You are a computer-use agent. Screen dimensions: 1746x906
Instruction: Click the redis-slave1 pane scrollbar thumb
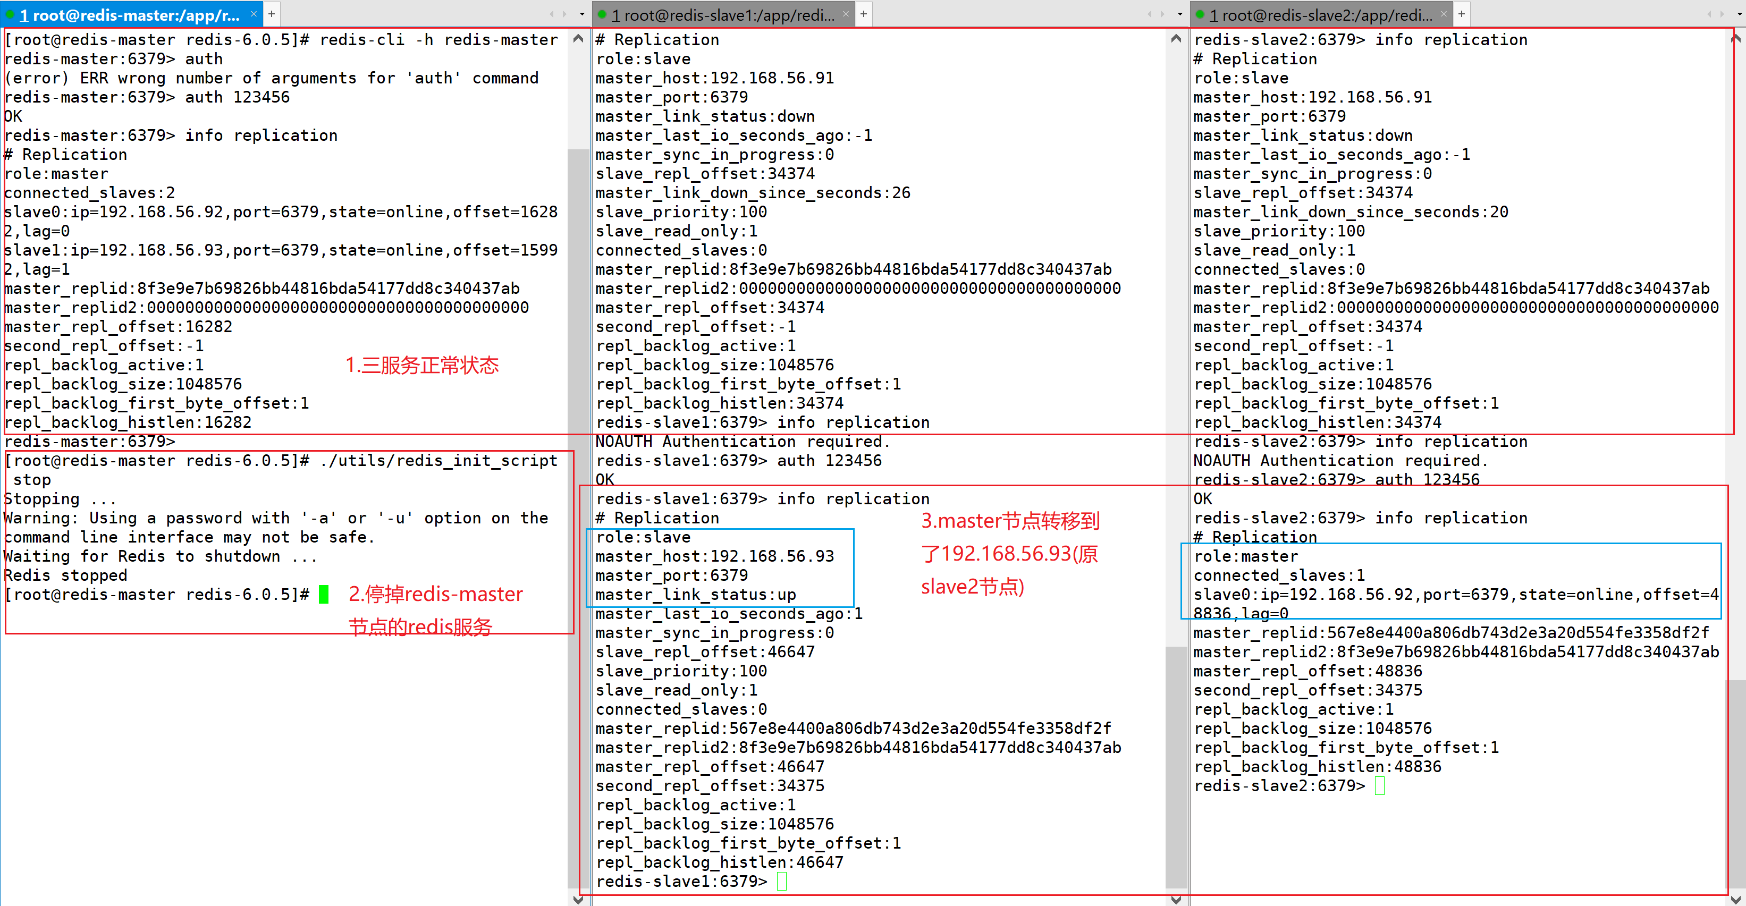pos(1176,767)
